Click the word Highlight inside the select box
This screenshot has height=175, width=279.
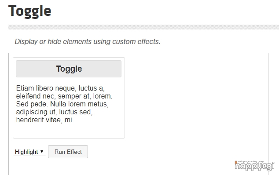coord(26,152)
